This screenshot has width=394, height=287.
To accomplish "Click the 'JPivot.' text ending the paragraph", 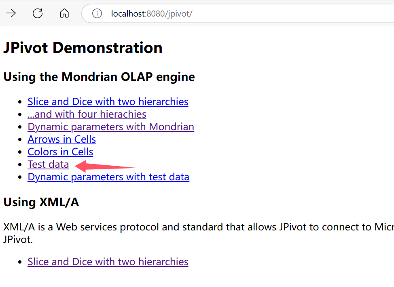I will pyautogui.click(x=18, y=239).
